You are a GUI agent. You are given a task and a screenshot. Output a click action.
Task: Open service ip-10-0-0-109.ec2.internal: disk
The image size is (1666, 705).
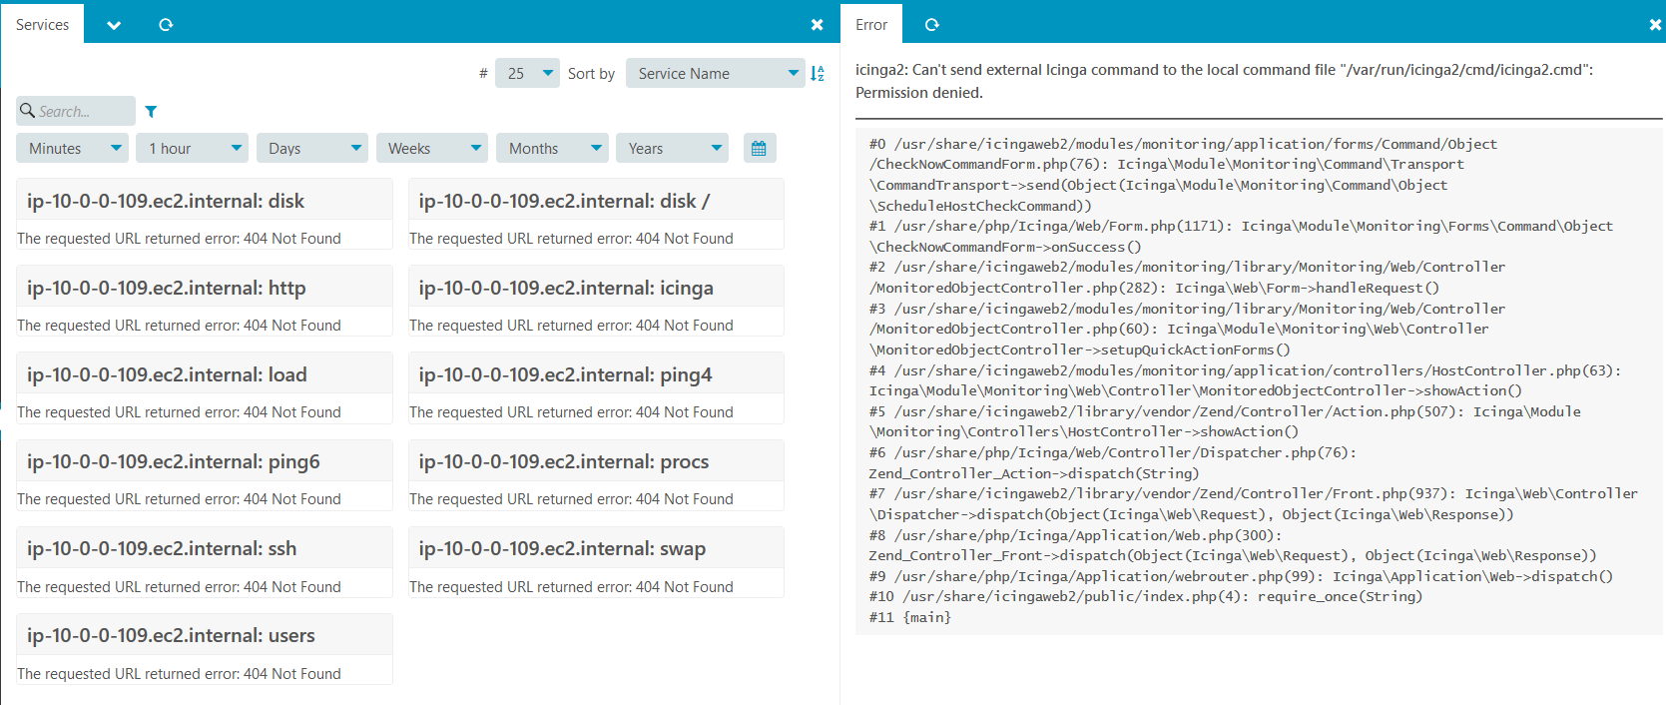click(x=166, y=201)
